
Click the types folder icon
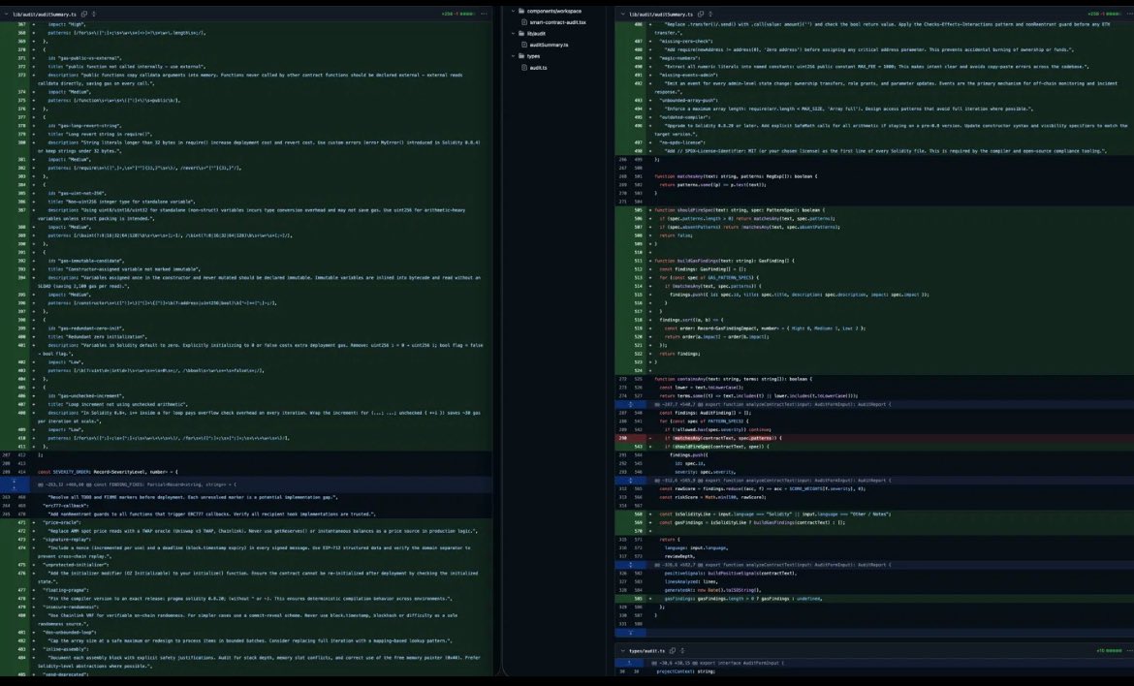[x=521, y=55]
